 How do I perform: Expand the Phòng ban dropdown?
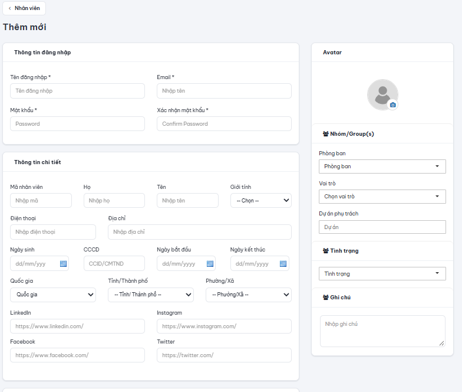point(382,166)
